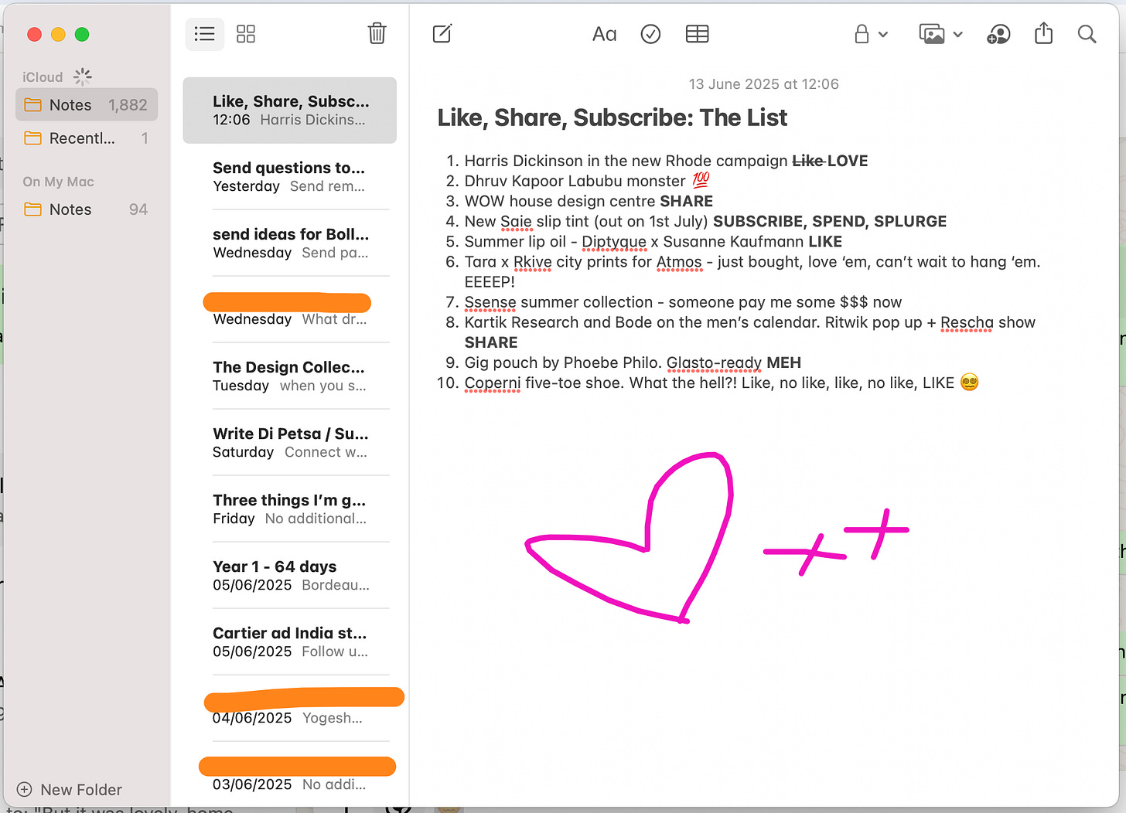The height and width of the screenshot is (813, 1126).
Task: Delete the selected note with trash icon
Action: (x=377, y=33)
